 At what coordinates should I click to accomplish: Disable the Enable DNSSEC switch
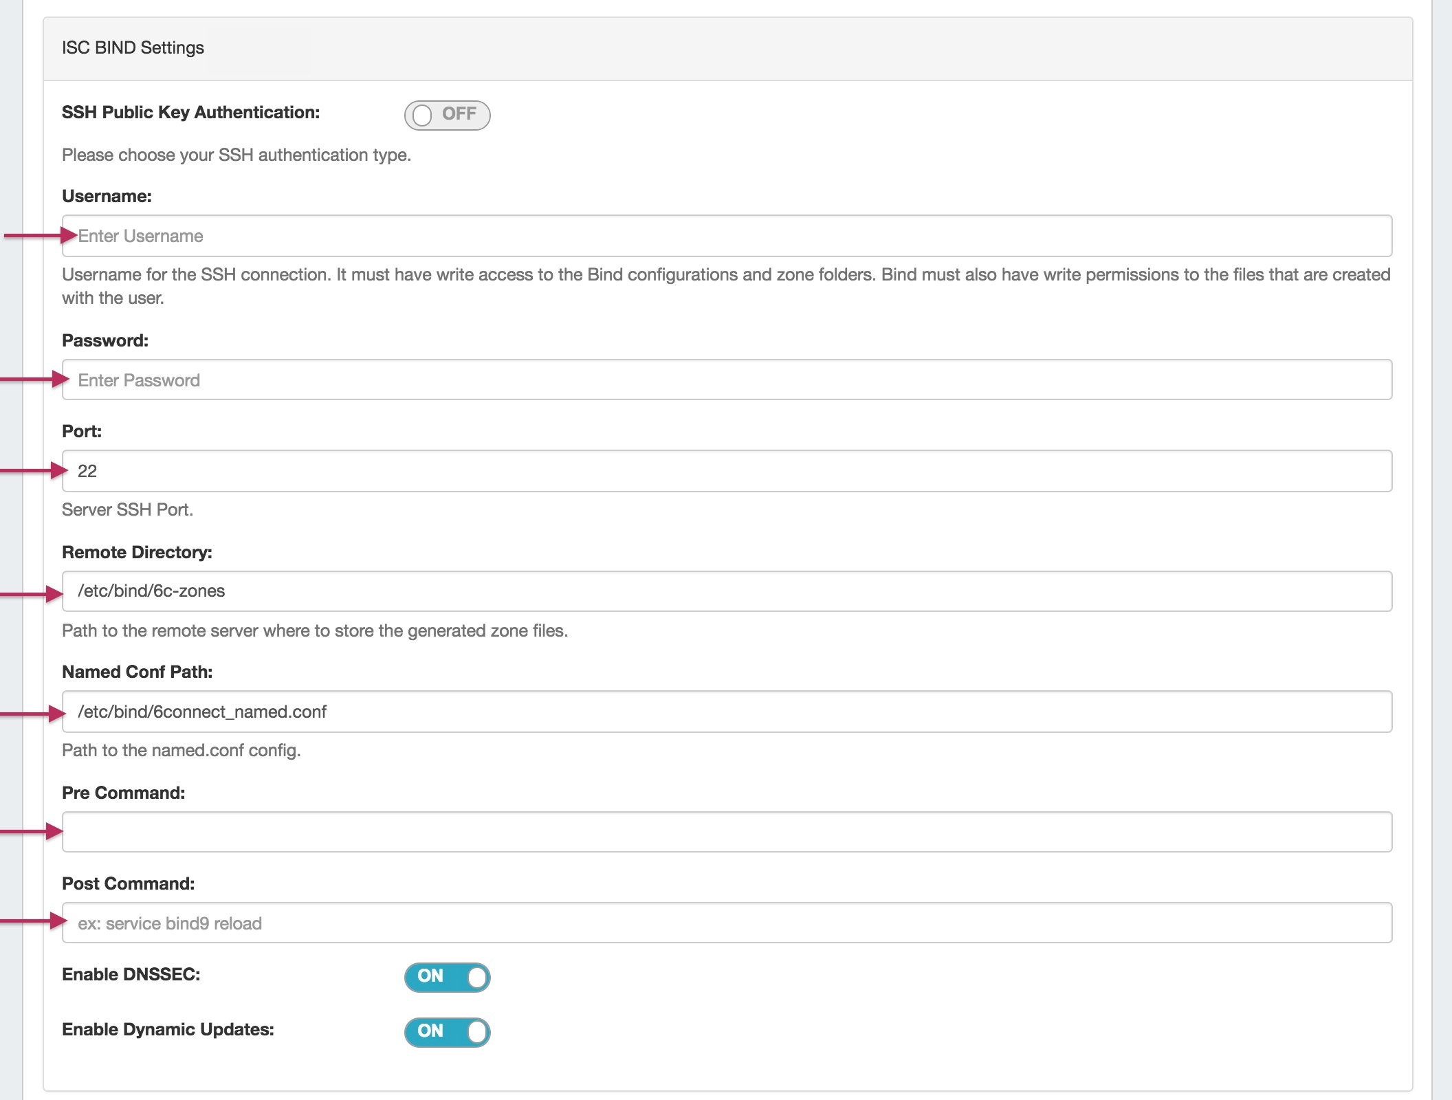tap(447, 977)
